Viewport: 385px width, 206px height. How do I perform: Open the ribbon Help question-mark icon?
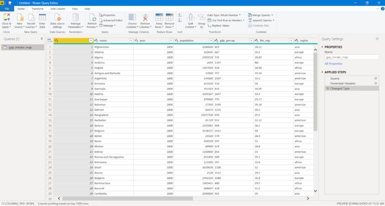click(x=382, y=9)
